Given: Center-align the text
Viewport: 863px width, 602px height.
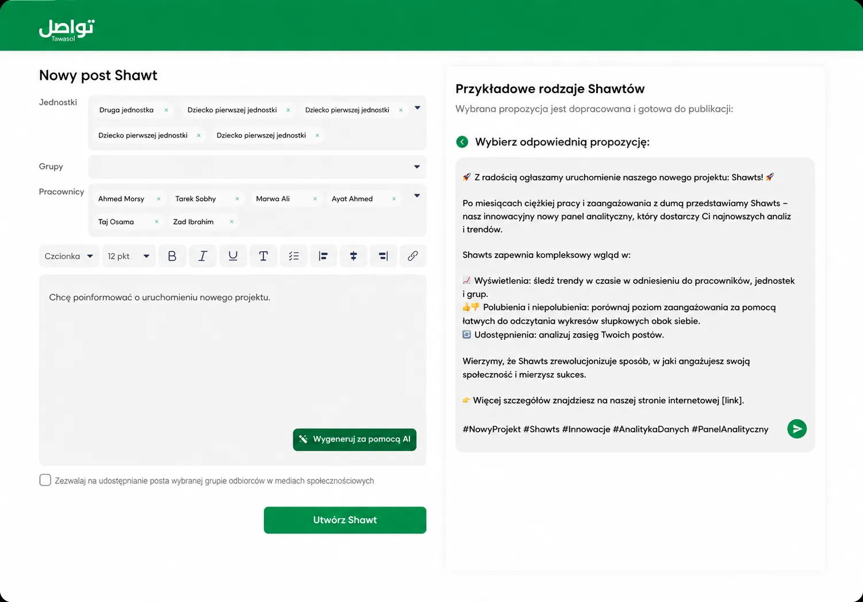Looking at the screenshot, I should click(x=354, y=256).
